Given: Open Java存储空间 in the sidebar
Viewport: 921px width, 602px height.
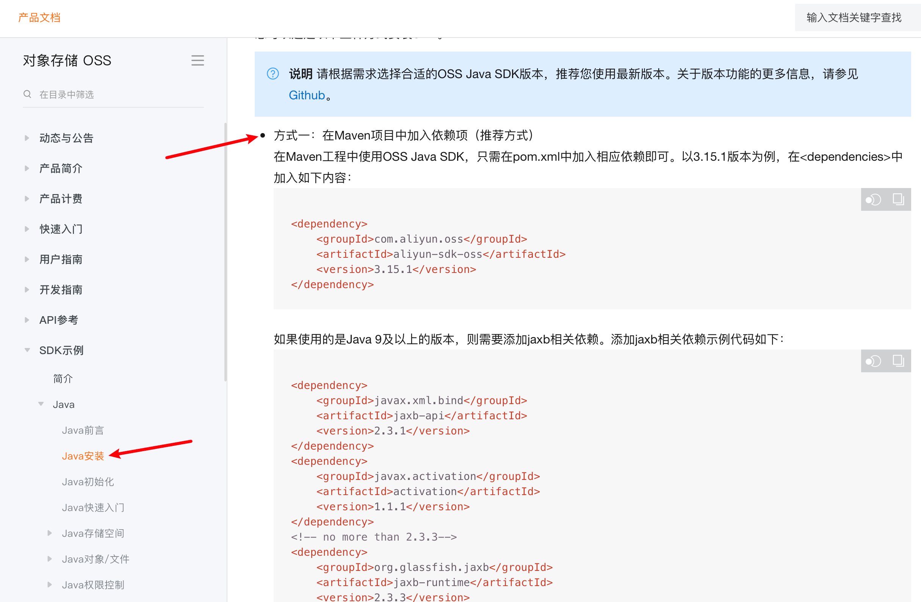Looking at the screenshot, I should [x=93, y=533].
